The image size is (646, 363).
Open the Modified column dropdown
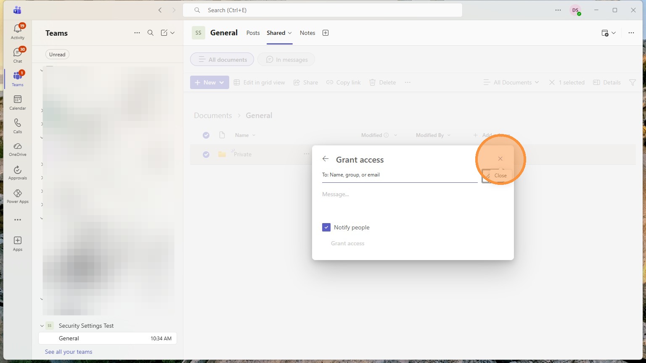point(395,135)
